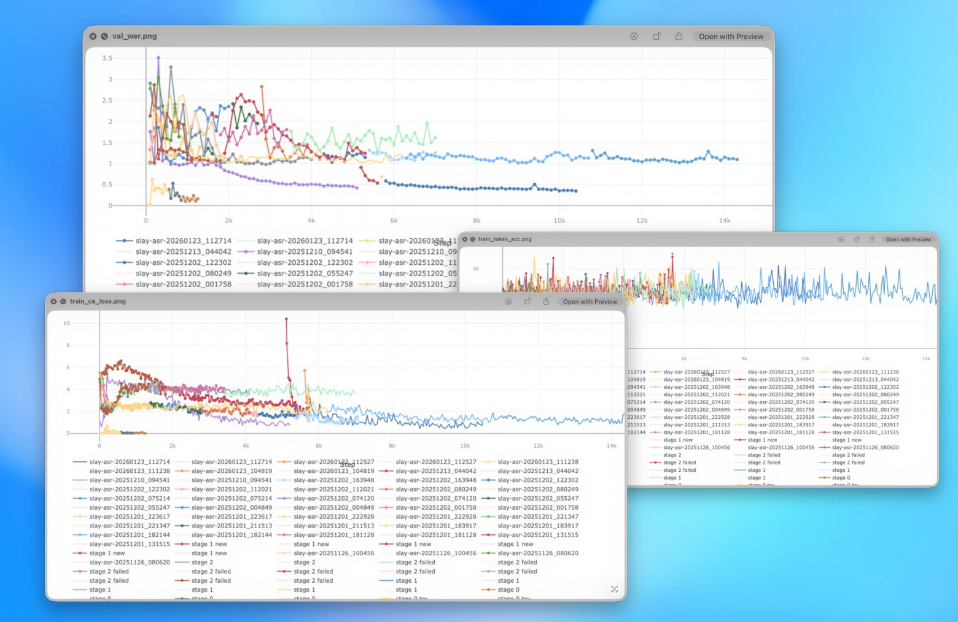958x622 pixels.
Task: Open train_ce_loss.png with Preview
Action: (x=590, y=302)
